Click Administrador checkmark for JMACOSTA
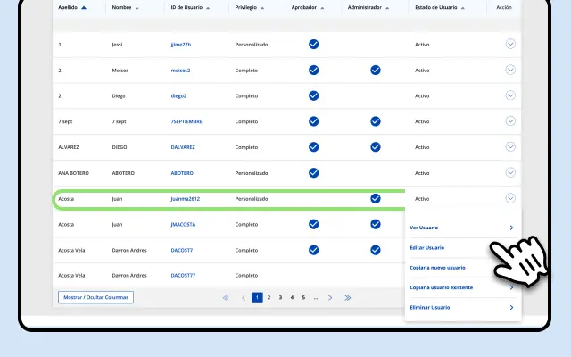This screenshot has width=571, height=357. pyautogui.click(x=376, y=224)
